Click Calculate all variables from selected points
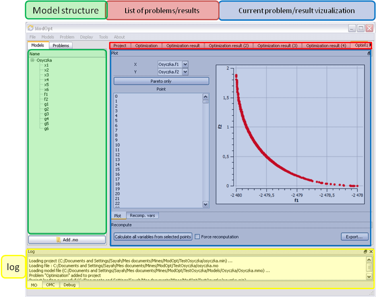Image resolution: width=376 pixels, height=297 pixels. [153, 237]
